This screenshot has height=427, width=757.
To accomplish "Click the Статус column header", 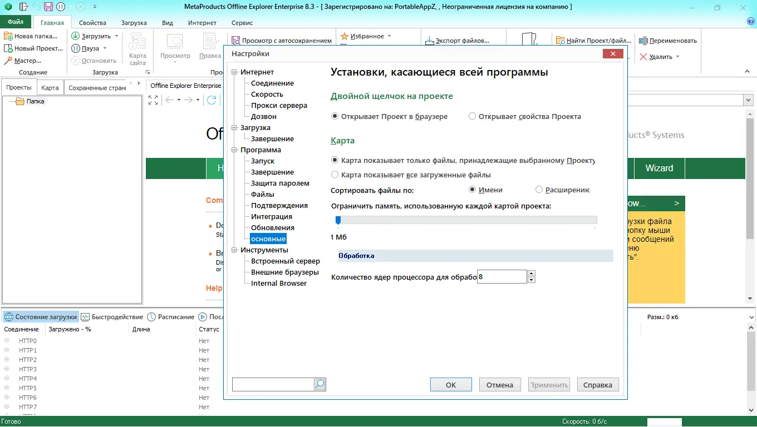I will point(209,329).
